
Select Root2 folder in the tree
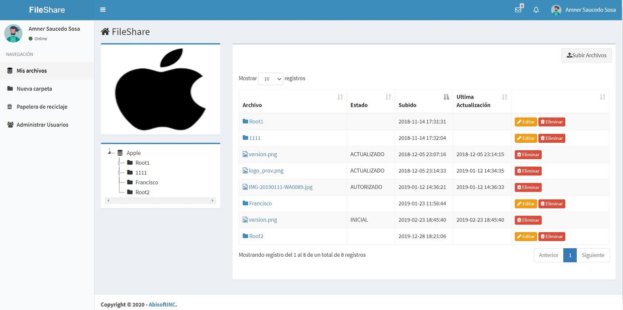tap(142, 192)
